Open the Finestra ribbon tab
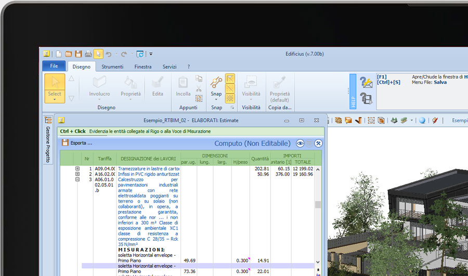This screenshot has height=276, width=468. 142,67
